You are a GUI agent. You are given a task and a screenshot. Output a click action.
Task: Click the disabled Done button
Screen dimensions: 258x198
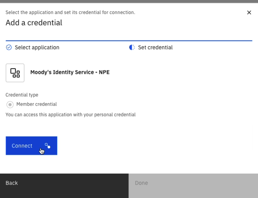click(x=193, y=186)
